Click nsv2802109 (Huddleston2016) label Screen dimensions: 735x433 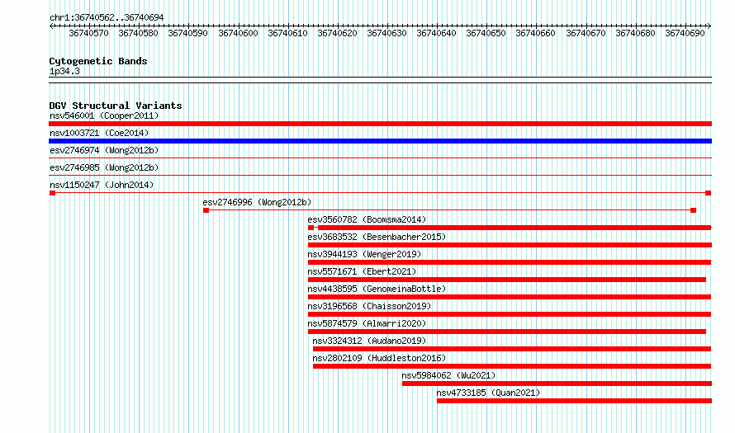point(379,358)
